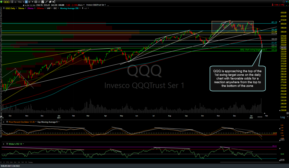The image size is (289, 168).
Task: Jump the chart to 'Today'
Action: (30, 162)
